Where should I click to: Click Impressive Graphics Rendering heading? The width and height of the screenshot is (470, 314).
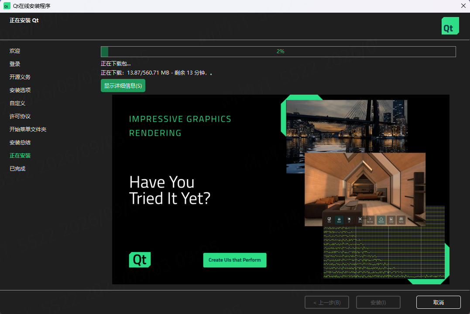click(180, 126)
